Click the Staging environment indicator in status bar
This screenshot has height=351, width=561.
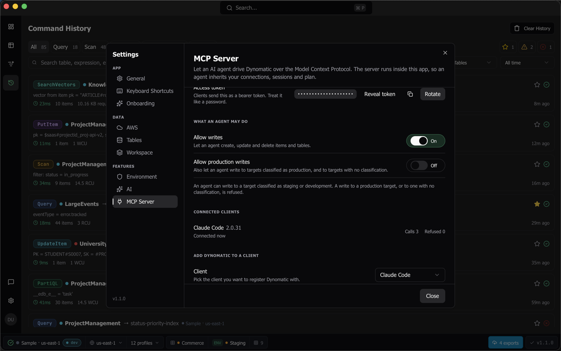[229, 343]
